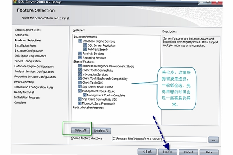Click Server Configuration step
Screen dimensions: 233x155
tap(28, 61)
